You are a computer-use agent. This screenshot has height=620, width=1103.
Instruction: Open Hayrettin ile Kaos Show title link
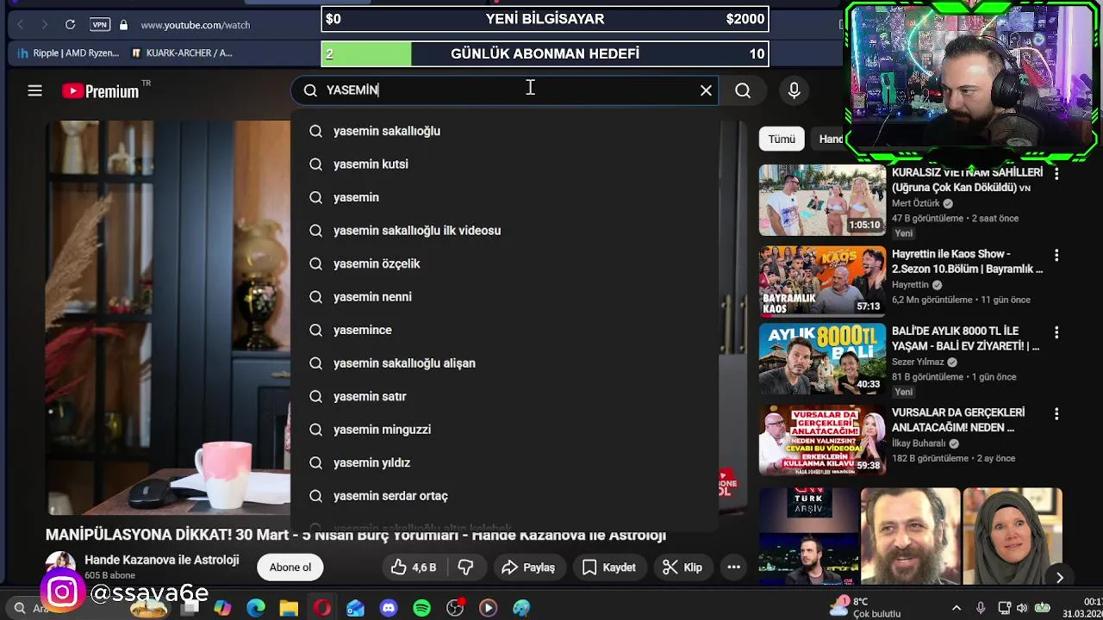pos(967,261)
